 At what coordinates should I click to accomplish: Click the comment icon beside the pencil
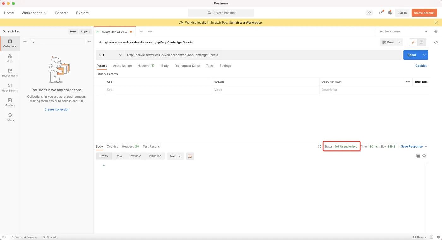click(421, 42)
